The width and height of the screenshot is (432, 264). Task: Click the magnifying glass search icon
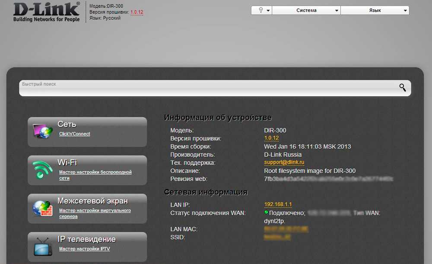pos(403,88)
